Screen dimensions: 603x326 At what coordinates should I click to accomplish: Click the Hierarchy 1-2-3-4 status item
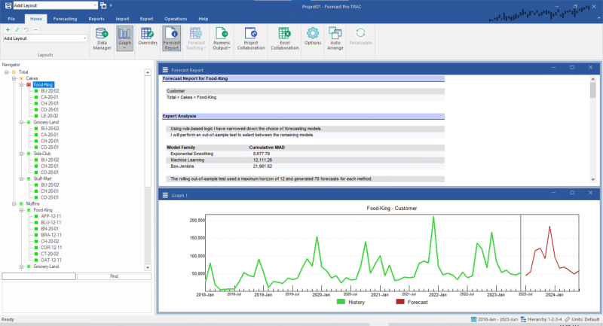(x=541, y=319)
